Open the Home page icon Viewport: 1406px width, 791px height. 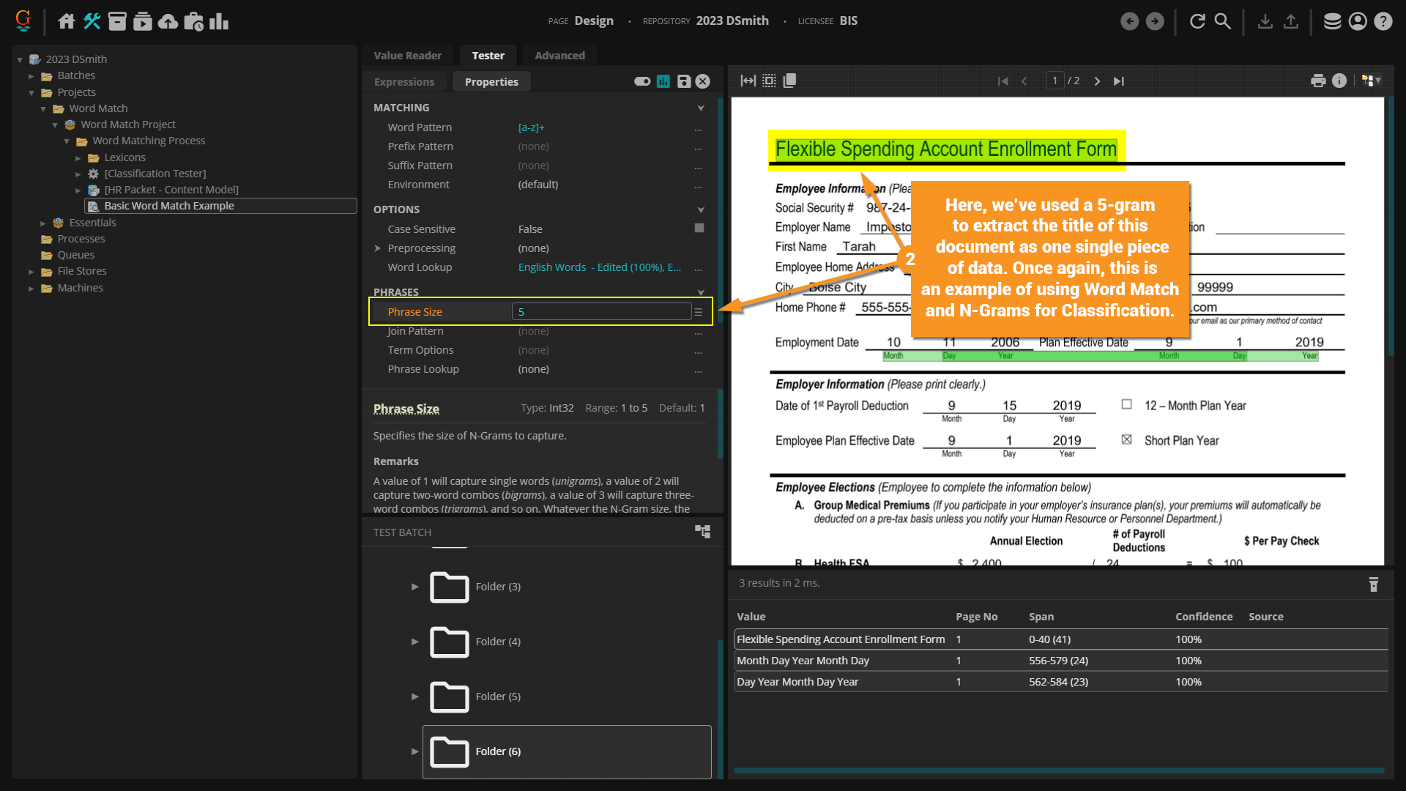coord(67,21)
